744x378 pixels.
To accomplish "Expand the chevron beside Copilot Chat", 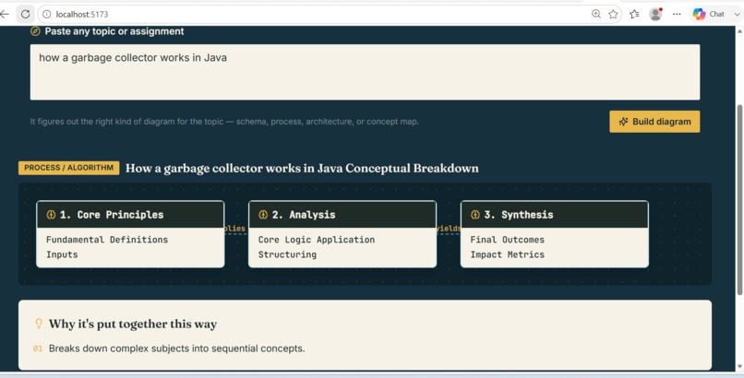I will coord(737,14).
